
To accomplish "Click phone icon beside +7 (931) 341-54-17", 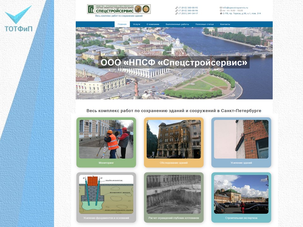I will (x=176, y=14).
